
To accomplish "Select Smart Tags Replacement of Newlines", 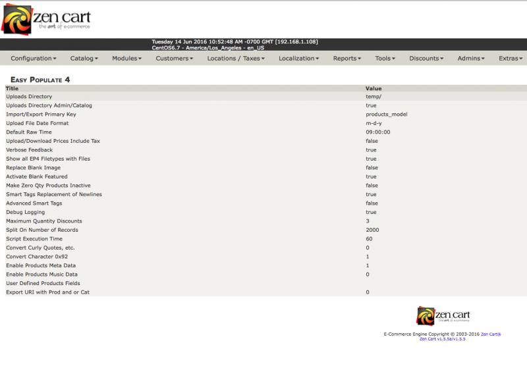I will pos(266,194).
